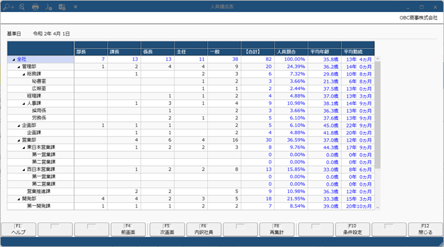The height and width of the screenshot is (247, 444).
Task: Click the 令和 2年 4月 1日 base date
Action: (51, 33)
